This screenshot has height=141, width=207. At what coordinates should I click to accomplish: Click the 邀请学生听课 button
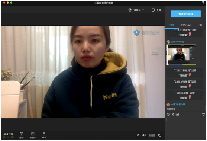(x=186, y=14)
